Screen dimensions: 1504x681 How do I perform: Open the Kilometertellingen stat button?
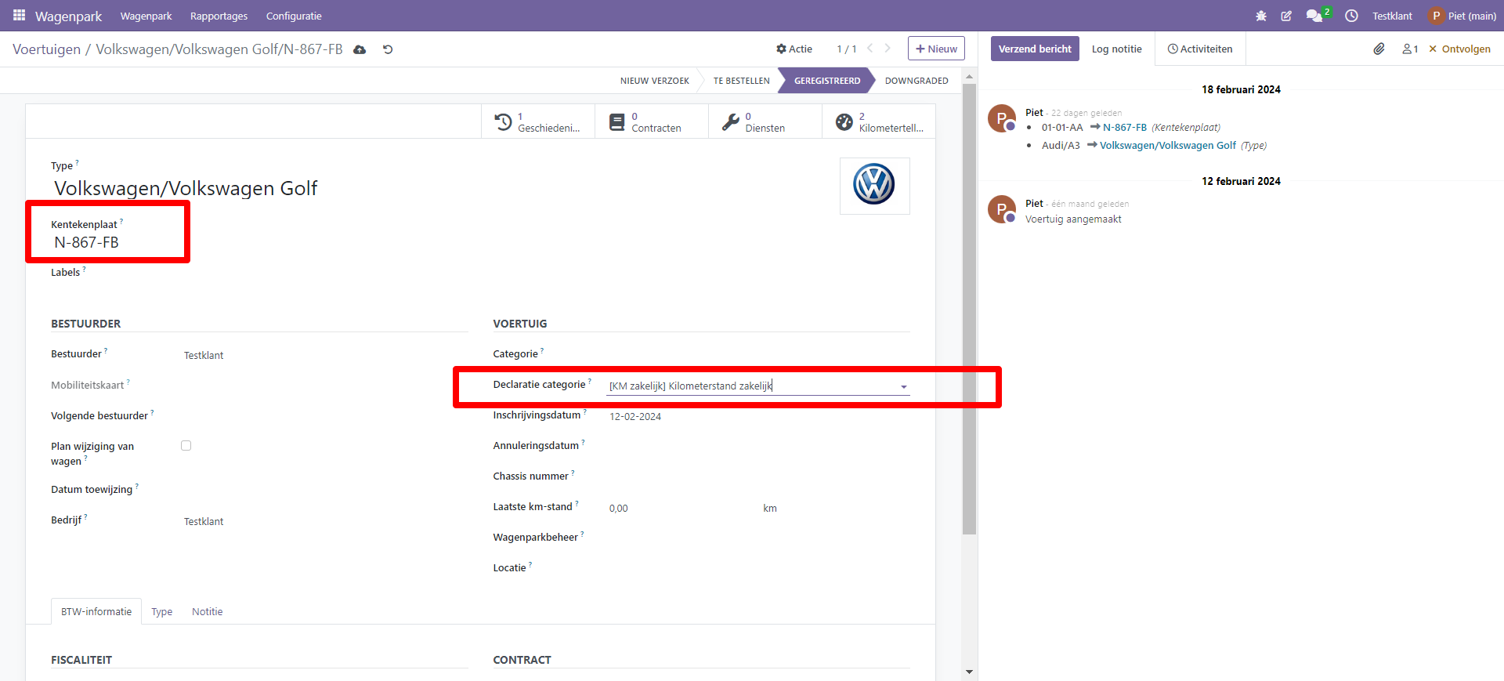(878, 122)
